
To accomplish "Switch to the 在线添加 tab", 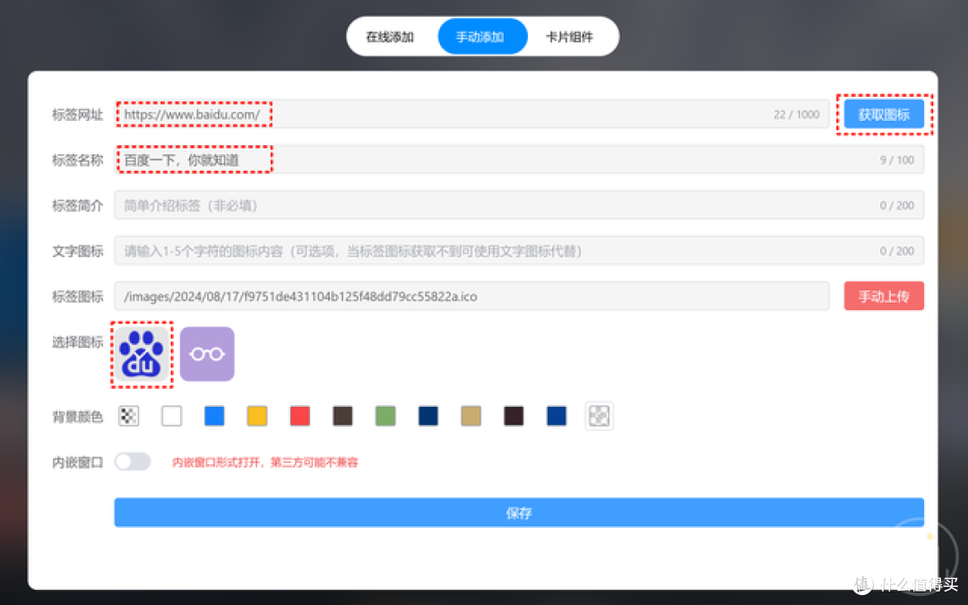I will [393, 36].
